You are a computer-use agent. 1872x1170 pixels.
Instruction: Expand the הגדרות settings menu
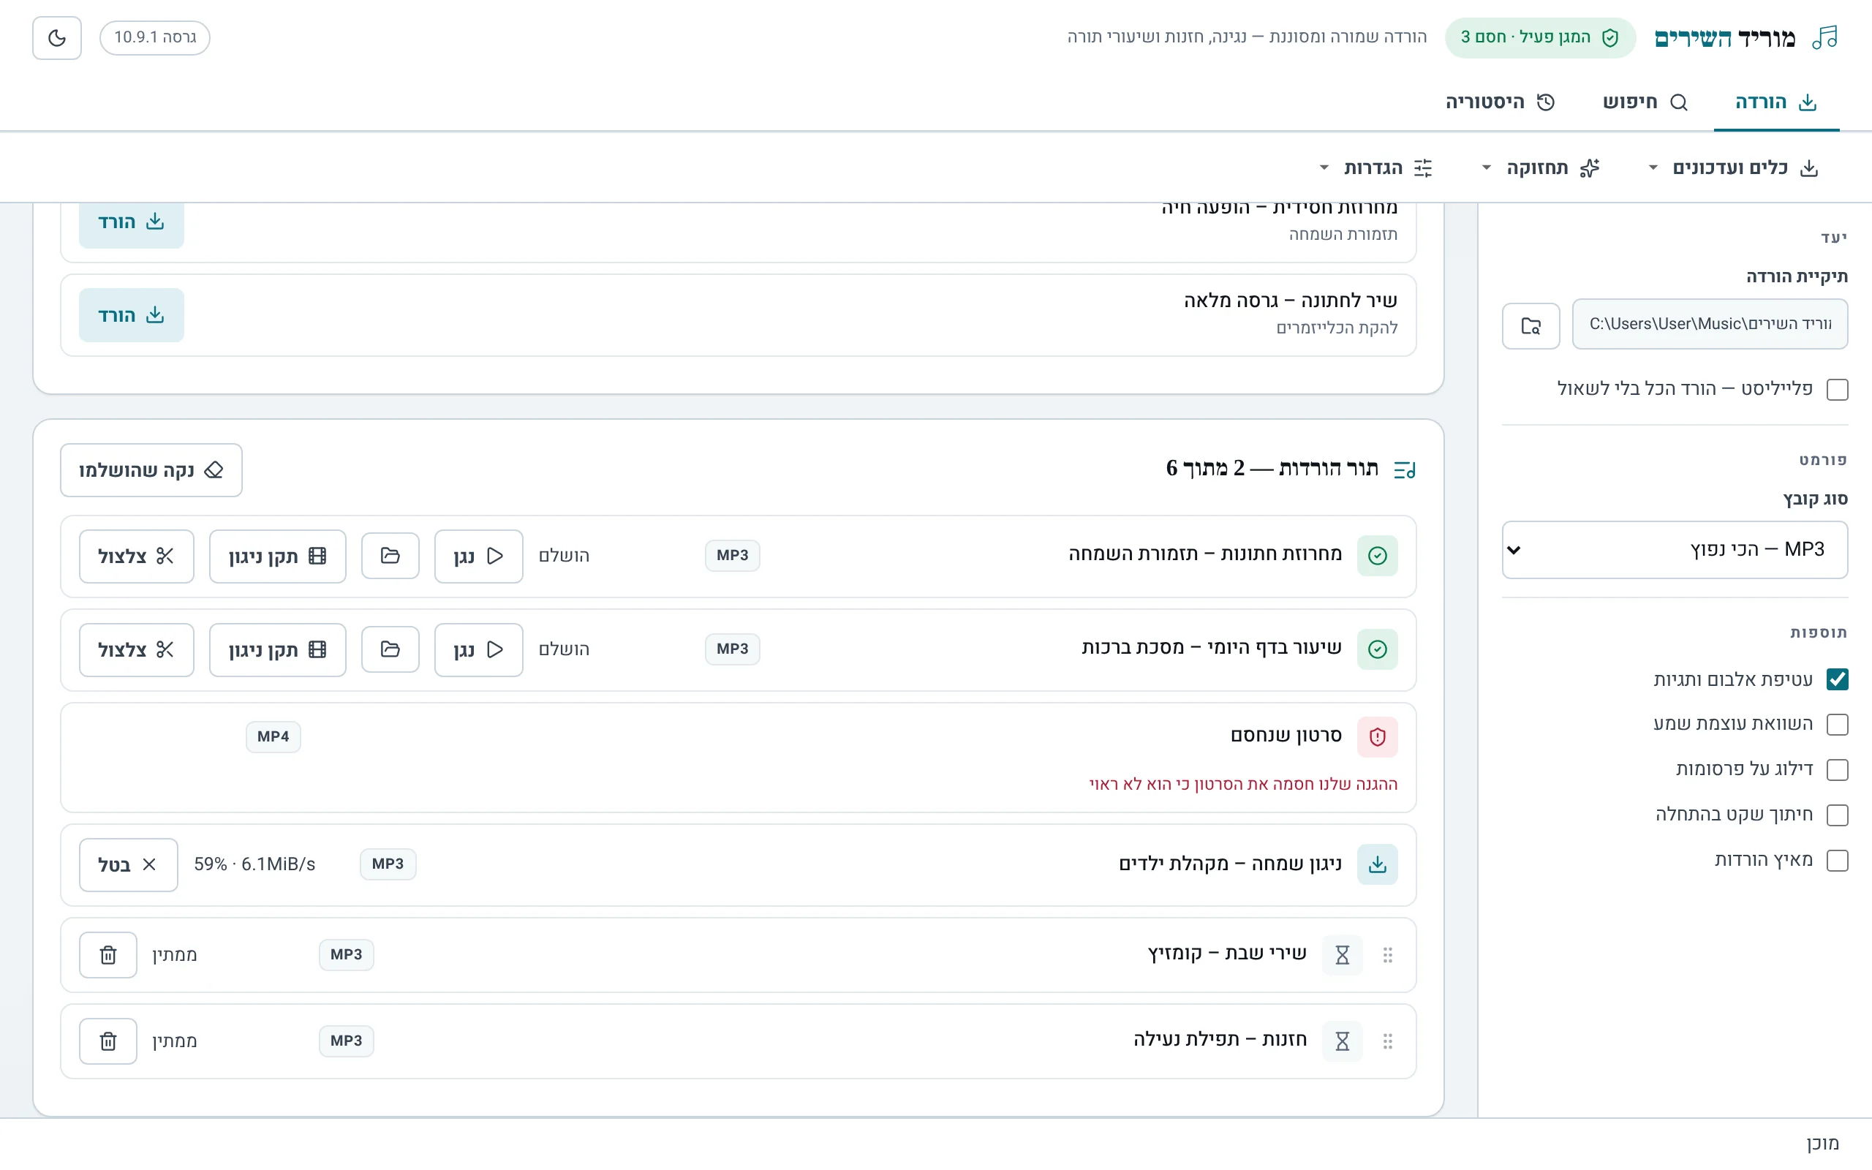[x=1376, y=168]
